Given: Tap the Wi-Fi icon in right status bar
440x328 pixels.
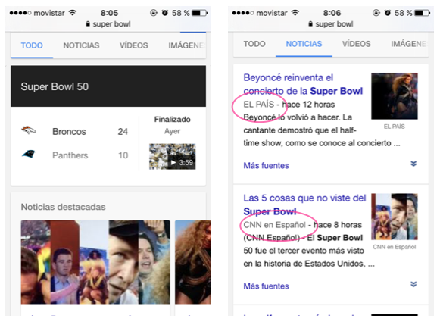Looking at the screenshot, I should coord(295,13).
